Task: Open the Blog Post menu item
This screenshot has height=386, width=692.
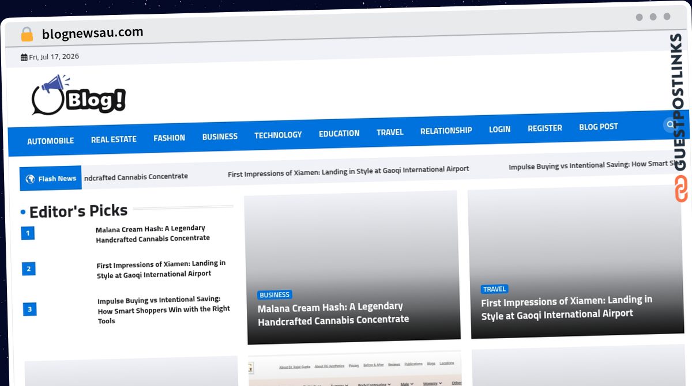Action: [x=598, y=127]
